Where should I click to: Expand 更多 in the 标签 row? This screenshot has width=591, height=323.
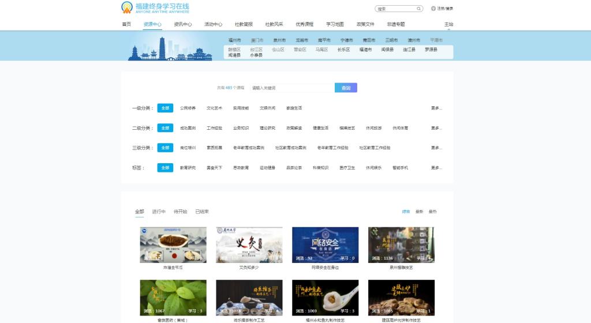coord(436,168)
